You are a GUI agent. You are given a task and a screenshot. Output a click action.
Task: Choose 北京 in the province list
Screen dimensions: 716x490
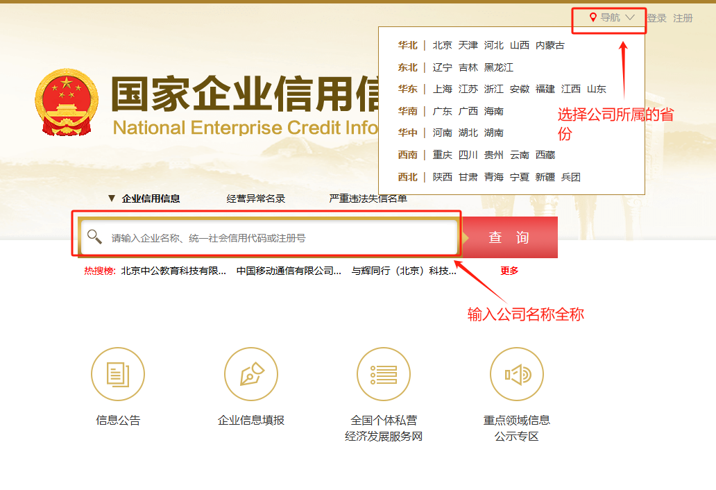tap(443, 45)
